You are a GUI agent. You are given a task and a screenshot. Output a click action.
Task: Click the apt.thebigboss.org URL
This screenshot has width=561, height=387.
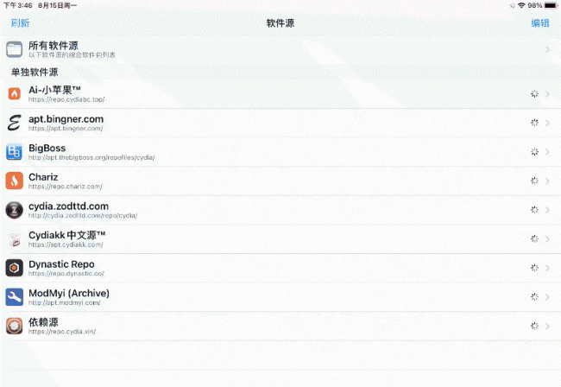[x=91, y=157]
